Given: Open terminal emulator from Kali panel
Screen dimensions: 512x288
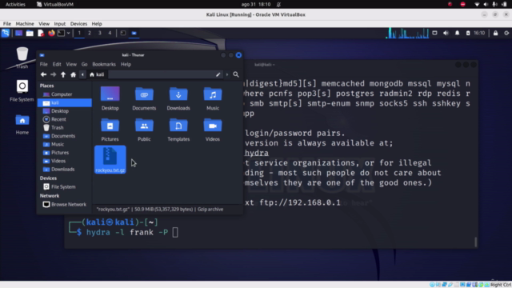Looking at the screenshot, I should [x=61, y=33].
